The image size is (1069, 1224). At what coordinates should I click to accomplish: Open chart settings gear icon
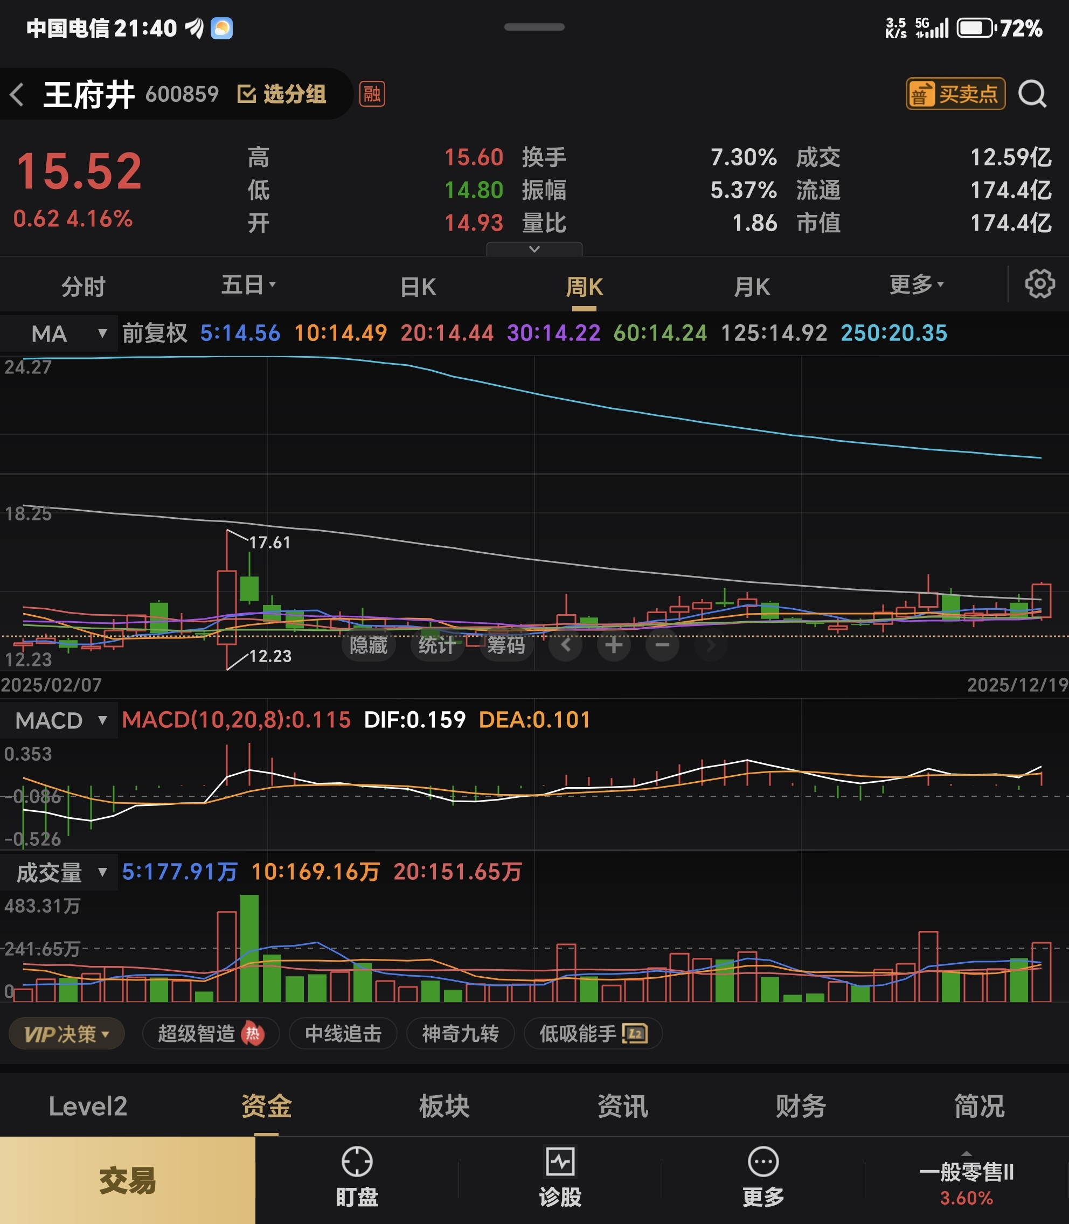click(1039, 284)
